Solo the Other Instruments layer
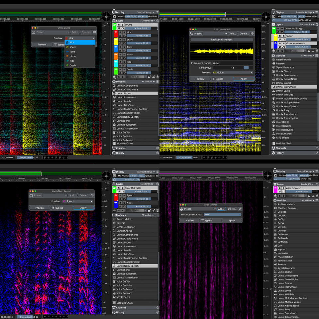This screenshot has width=319, height=319. [x=283, y=43]
